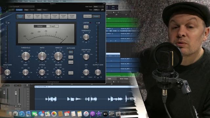Go to previous preset in Compressor header

[10, 10]
